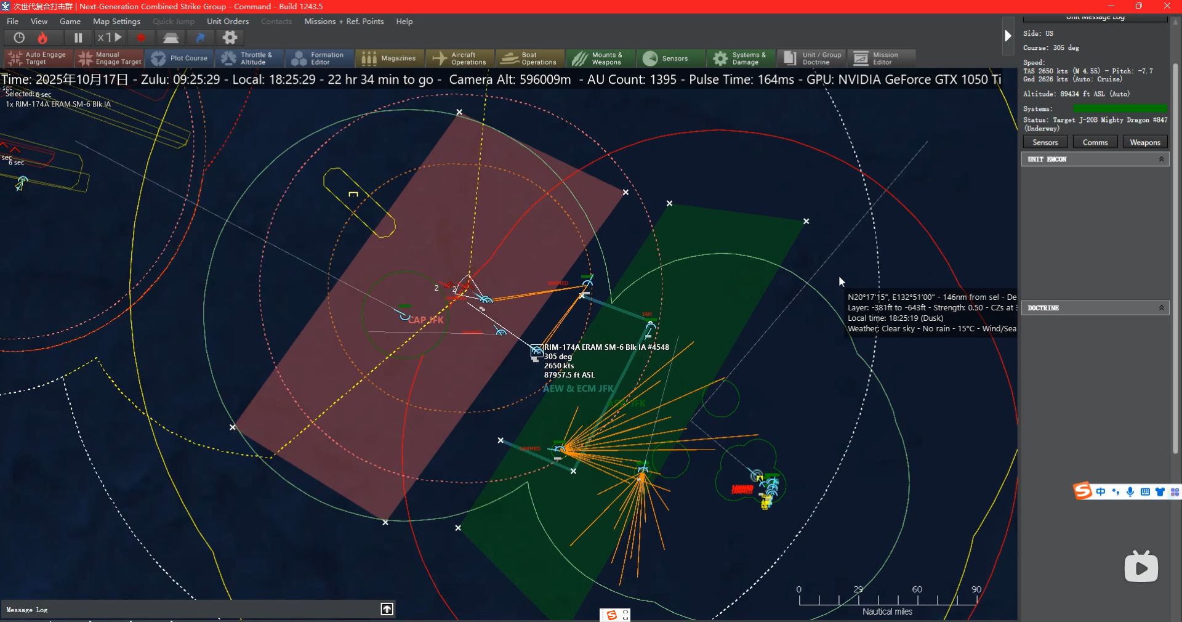The height and width of the screenshot is (622, 1182).
Task: Click the Sensors button in unit panel
Action: click(1045, 142)
